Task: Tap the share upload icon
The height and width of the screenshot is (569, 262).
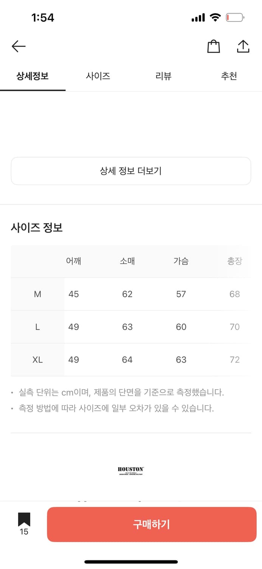Action: tap(243, 46)
